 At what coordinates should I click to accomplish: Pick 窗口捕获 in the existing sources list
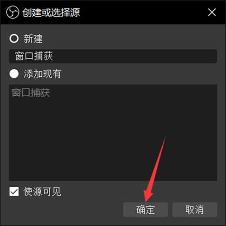pos(31,93)
